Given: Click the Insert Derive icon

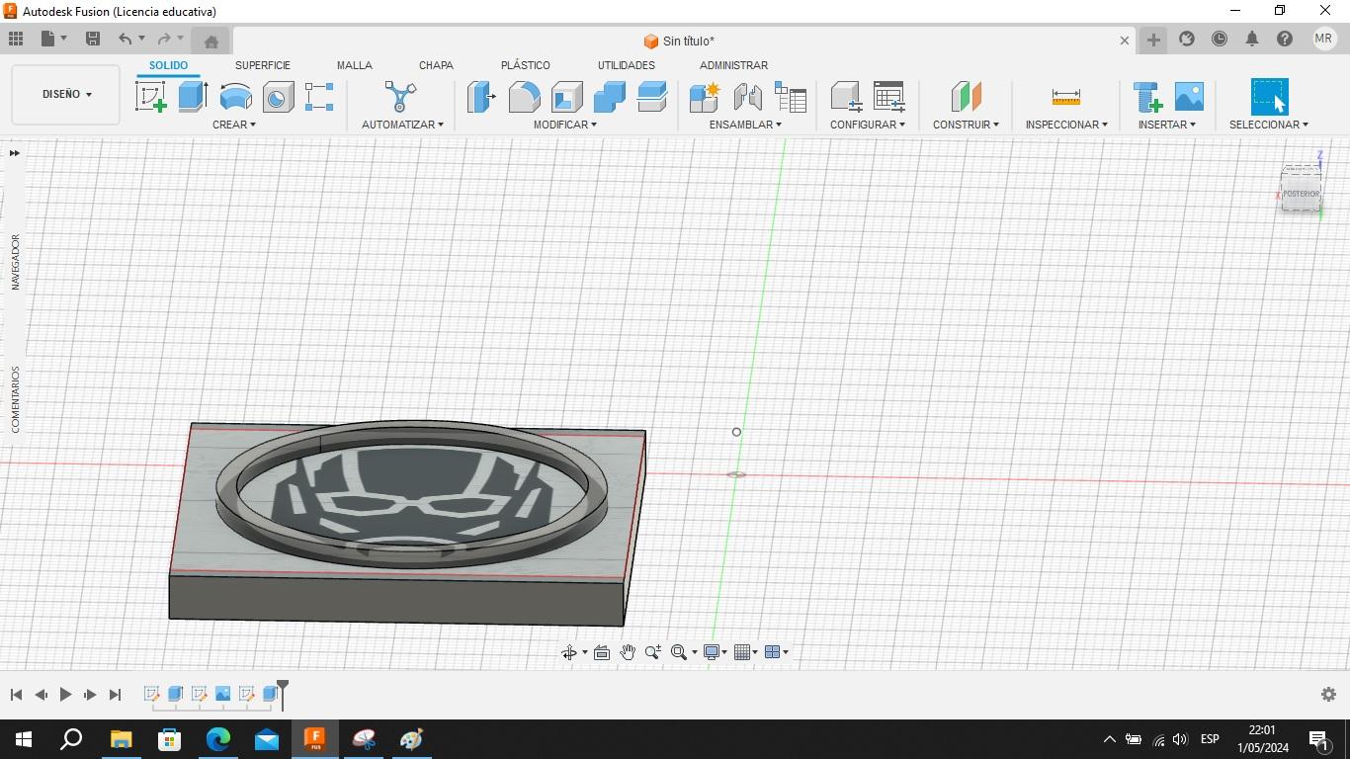Looking at the screenshot, I should coord(1146,97).
